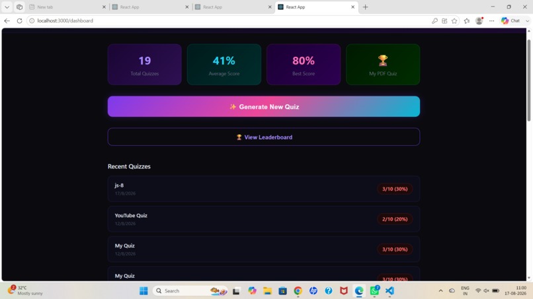
Task: Click the trophy icon on My PDF Quiz
Action: point(383,61)
